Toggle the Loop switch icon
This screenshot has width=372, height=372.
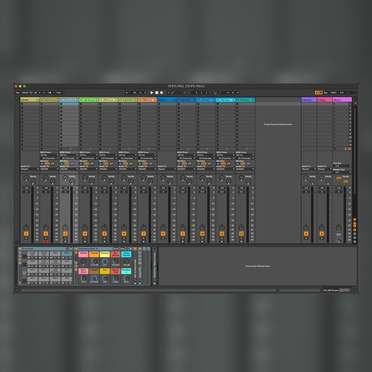coord(215,93)
